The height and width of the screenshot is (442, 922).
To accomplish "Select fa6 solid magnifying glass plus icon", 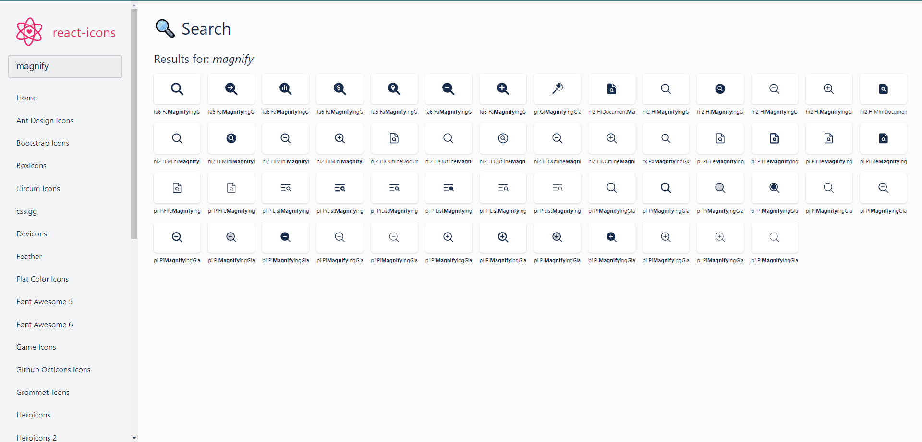I will coord(503,89).
